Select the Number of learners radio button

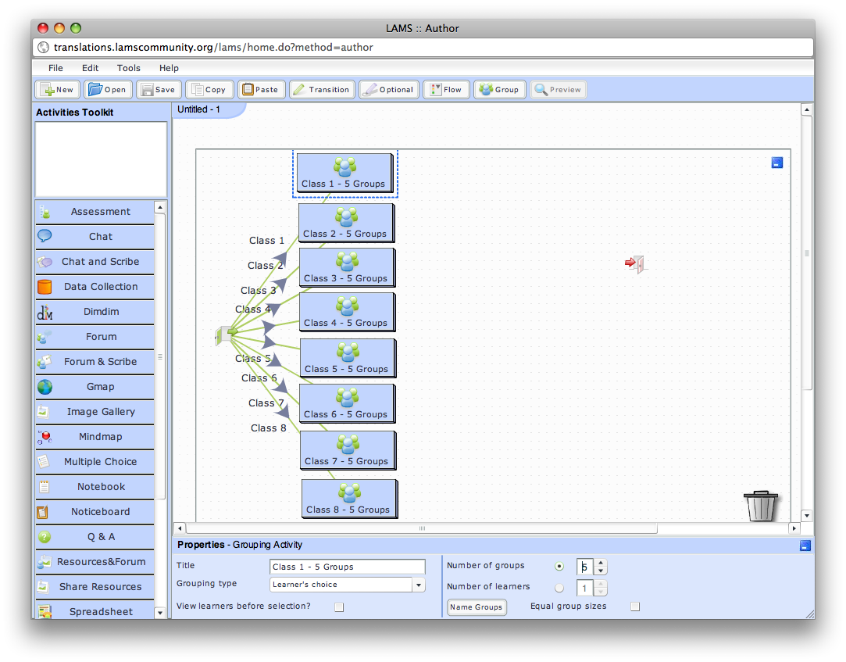pos(559,588)
